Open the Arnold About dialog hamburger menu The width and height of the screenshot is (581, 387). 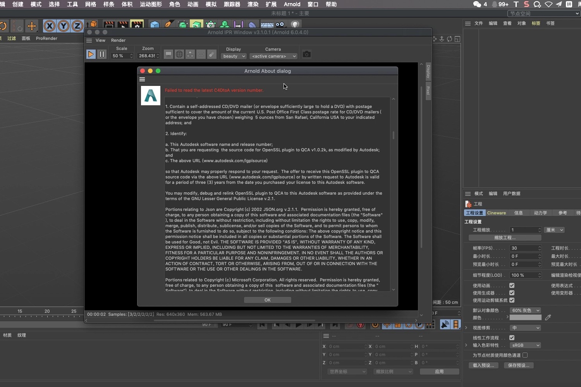(x=142, y=79)
